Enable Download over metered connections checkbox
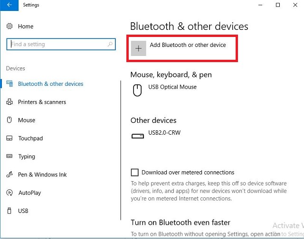This screenshot has width=304, height=239. (x=134, y=173)
